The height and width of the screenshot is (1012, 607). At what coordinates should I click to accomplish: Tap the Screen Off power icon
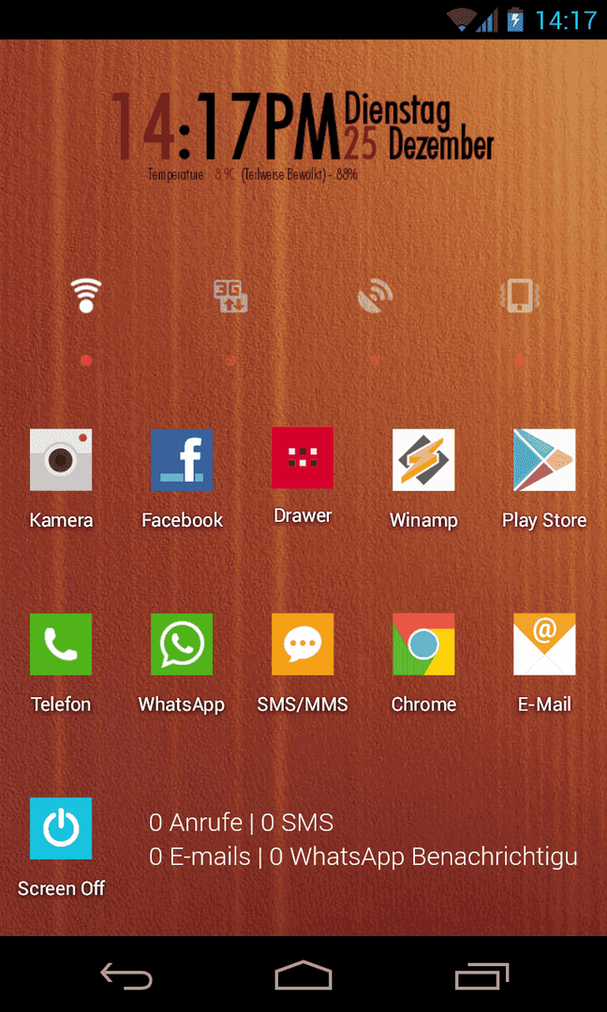(x=61, y=828)
